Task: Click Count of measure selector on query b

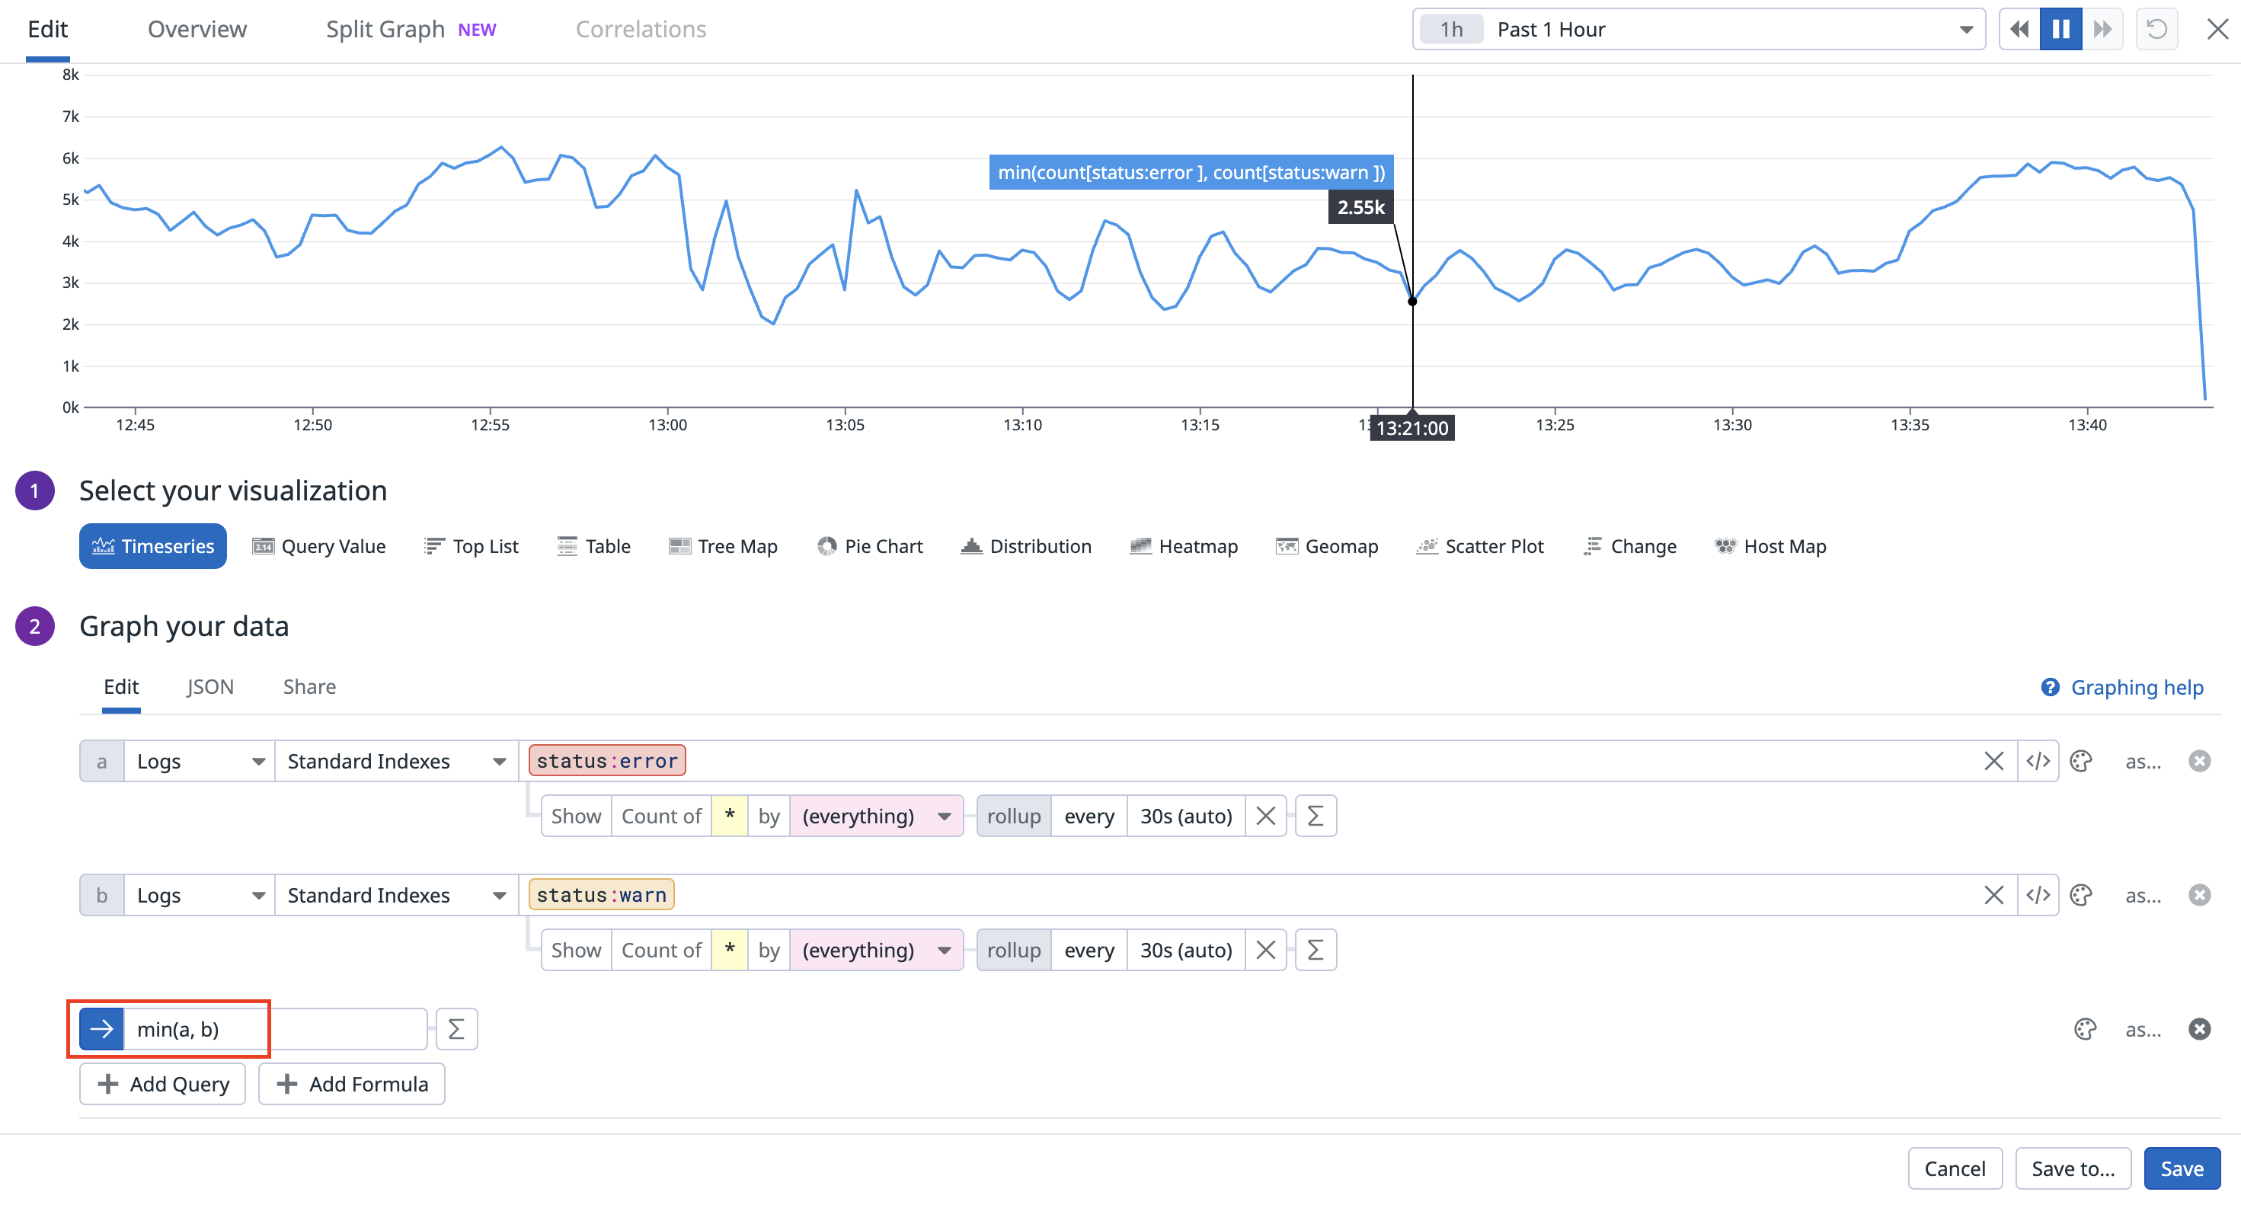Action: click(x=661, y=950)
